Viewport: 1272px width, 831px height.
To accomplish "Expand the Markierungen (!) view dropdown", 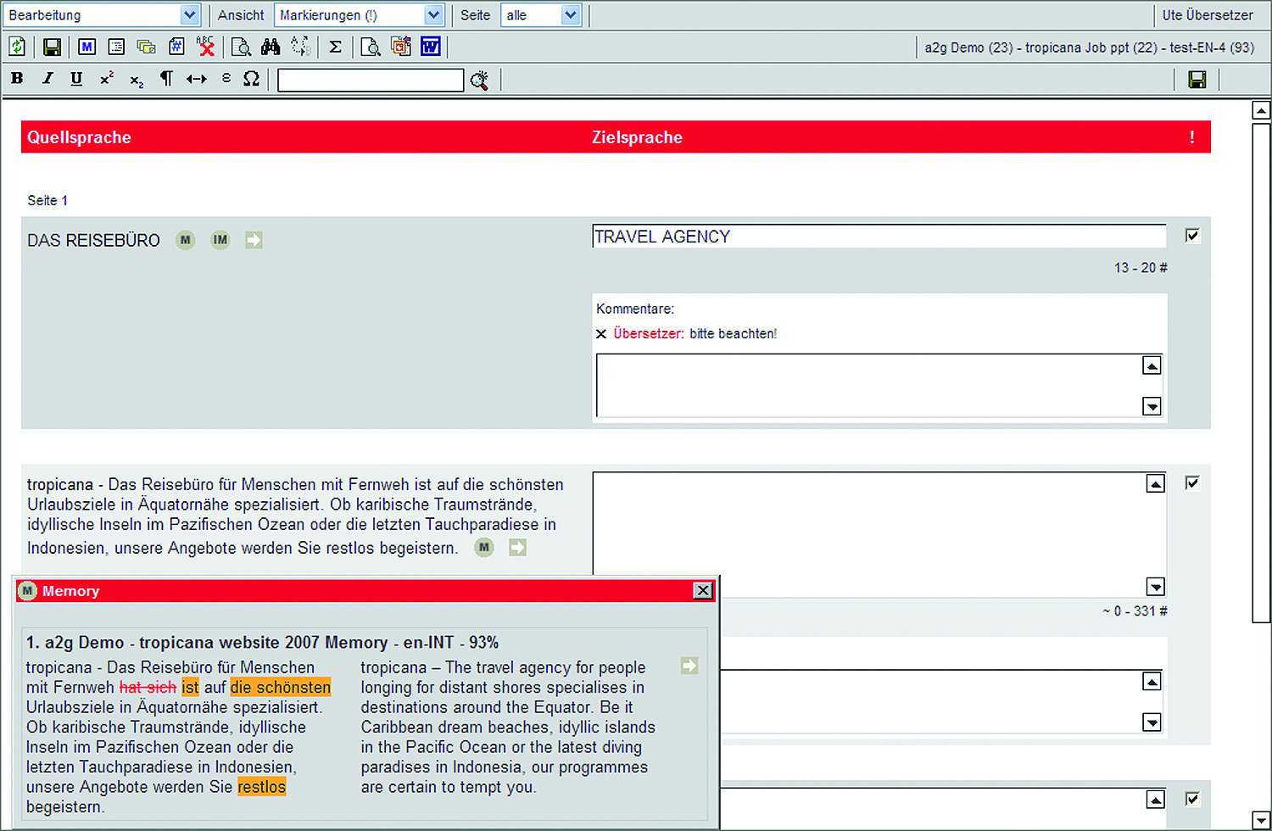I will coord(433,15).
